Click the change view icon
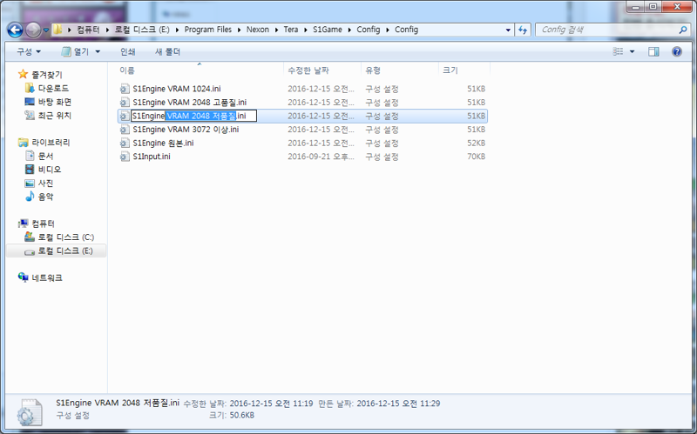The width and height of the screenshot is (697, 434). tap(618, 52)
